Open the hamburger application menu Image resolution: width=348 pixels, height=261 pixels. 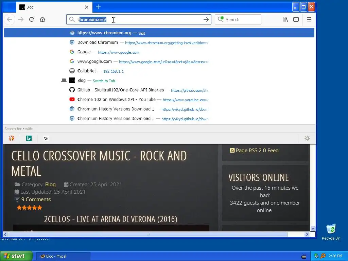(309, 19)
